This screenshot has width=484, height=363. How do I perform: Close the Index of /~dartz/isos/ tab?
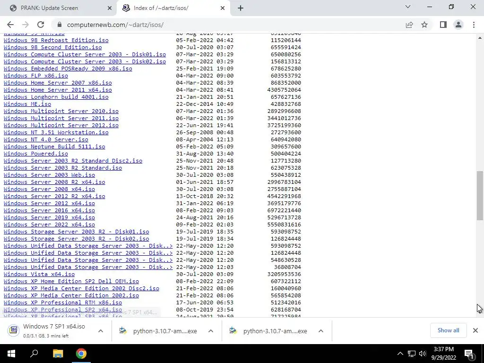[223, 8]
